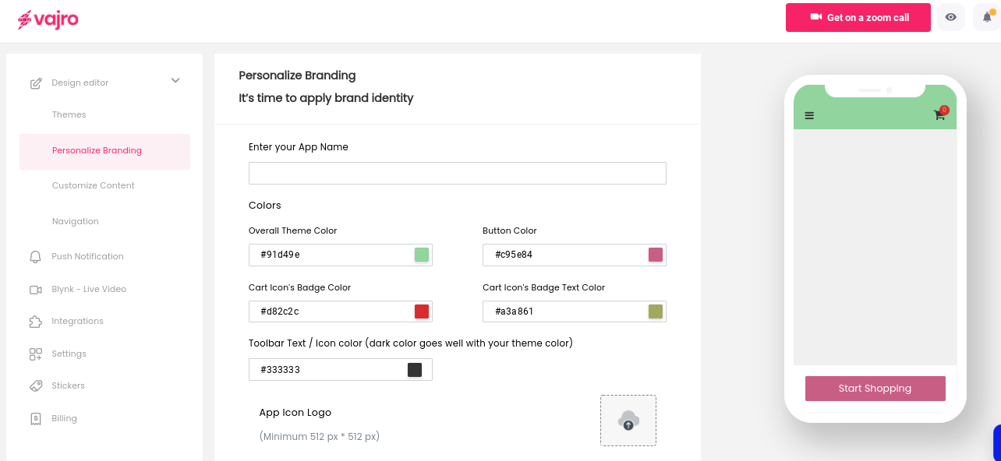Switch to the Themes section
This screenshot has width=1001, height=461.
[69, 114]
